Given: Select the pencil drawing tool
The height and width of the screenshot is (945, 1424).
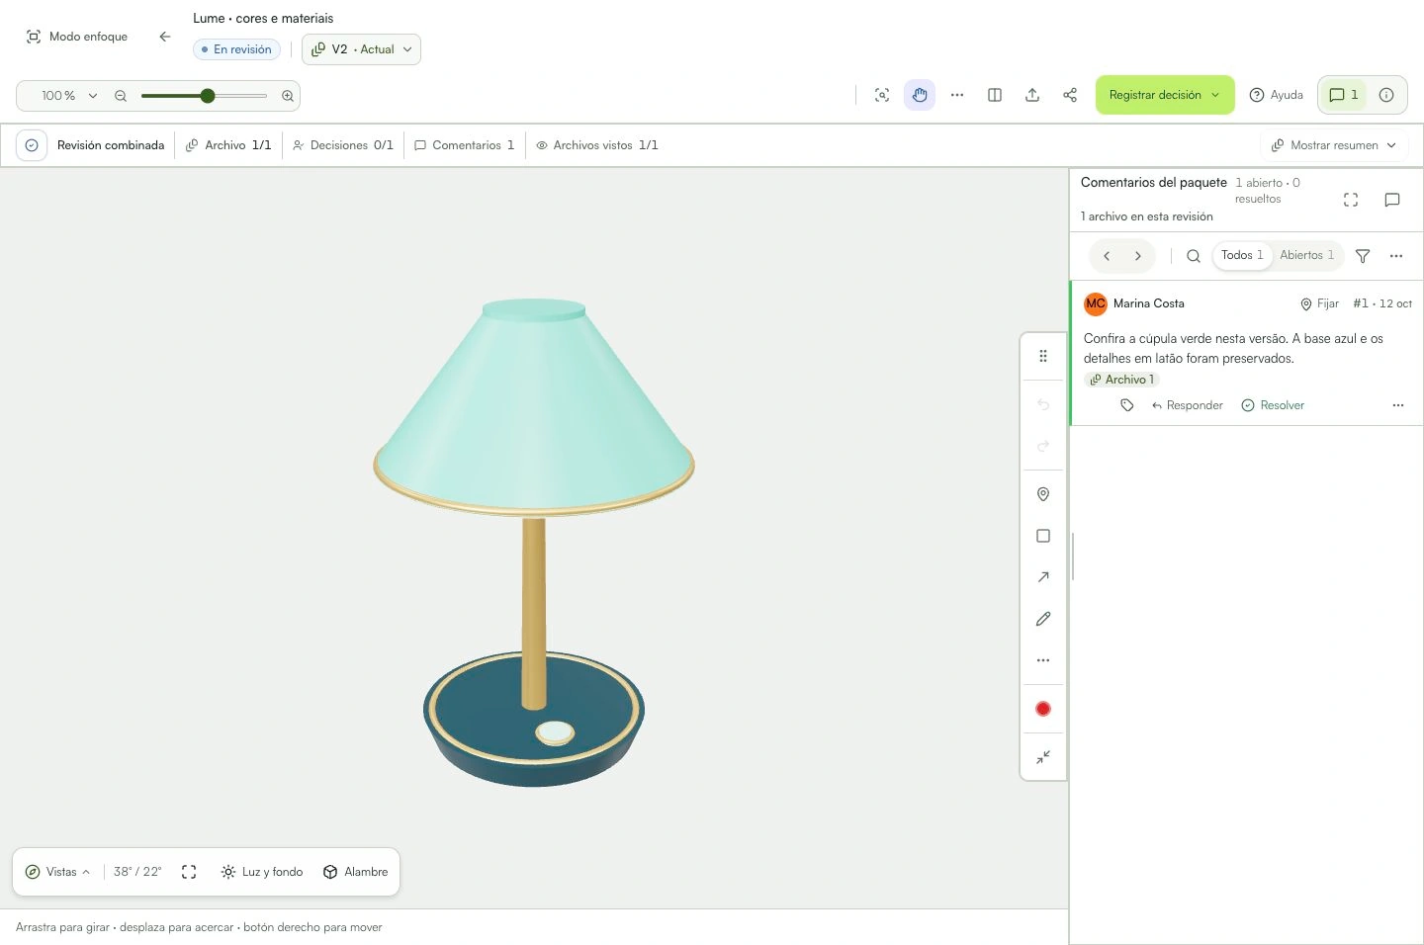Looking at the screenshot, I should click(x=1043, y=619).
